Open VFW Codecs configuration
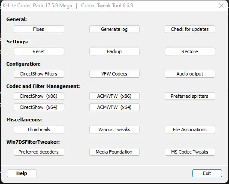The image size is (229, 184). (x=114, y=74)
